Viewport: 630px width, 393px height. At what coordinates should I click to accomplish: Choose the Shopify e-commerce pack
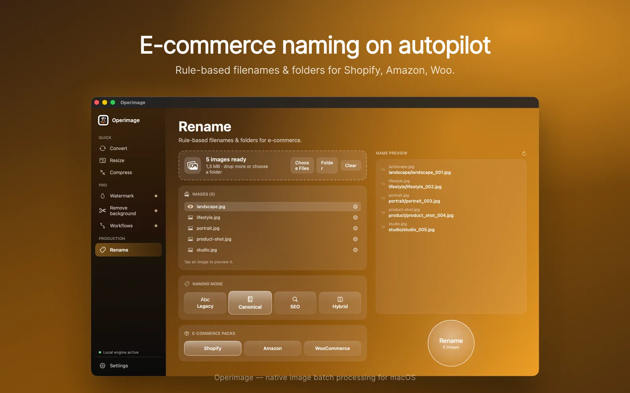click(213, 348)
